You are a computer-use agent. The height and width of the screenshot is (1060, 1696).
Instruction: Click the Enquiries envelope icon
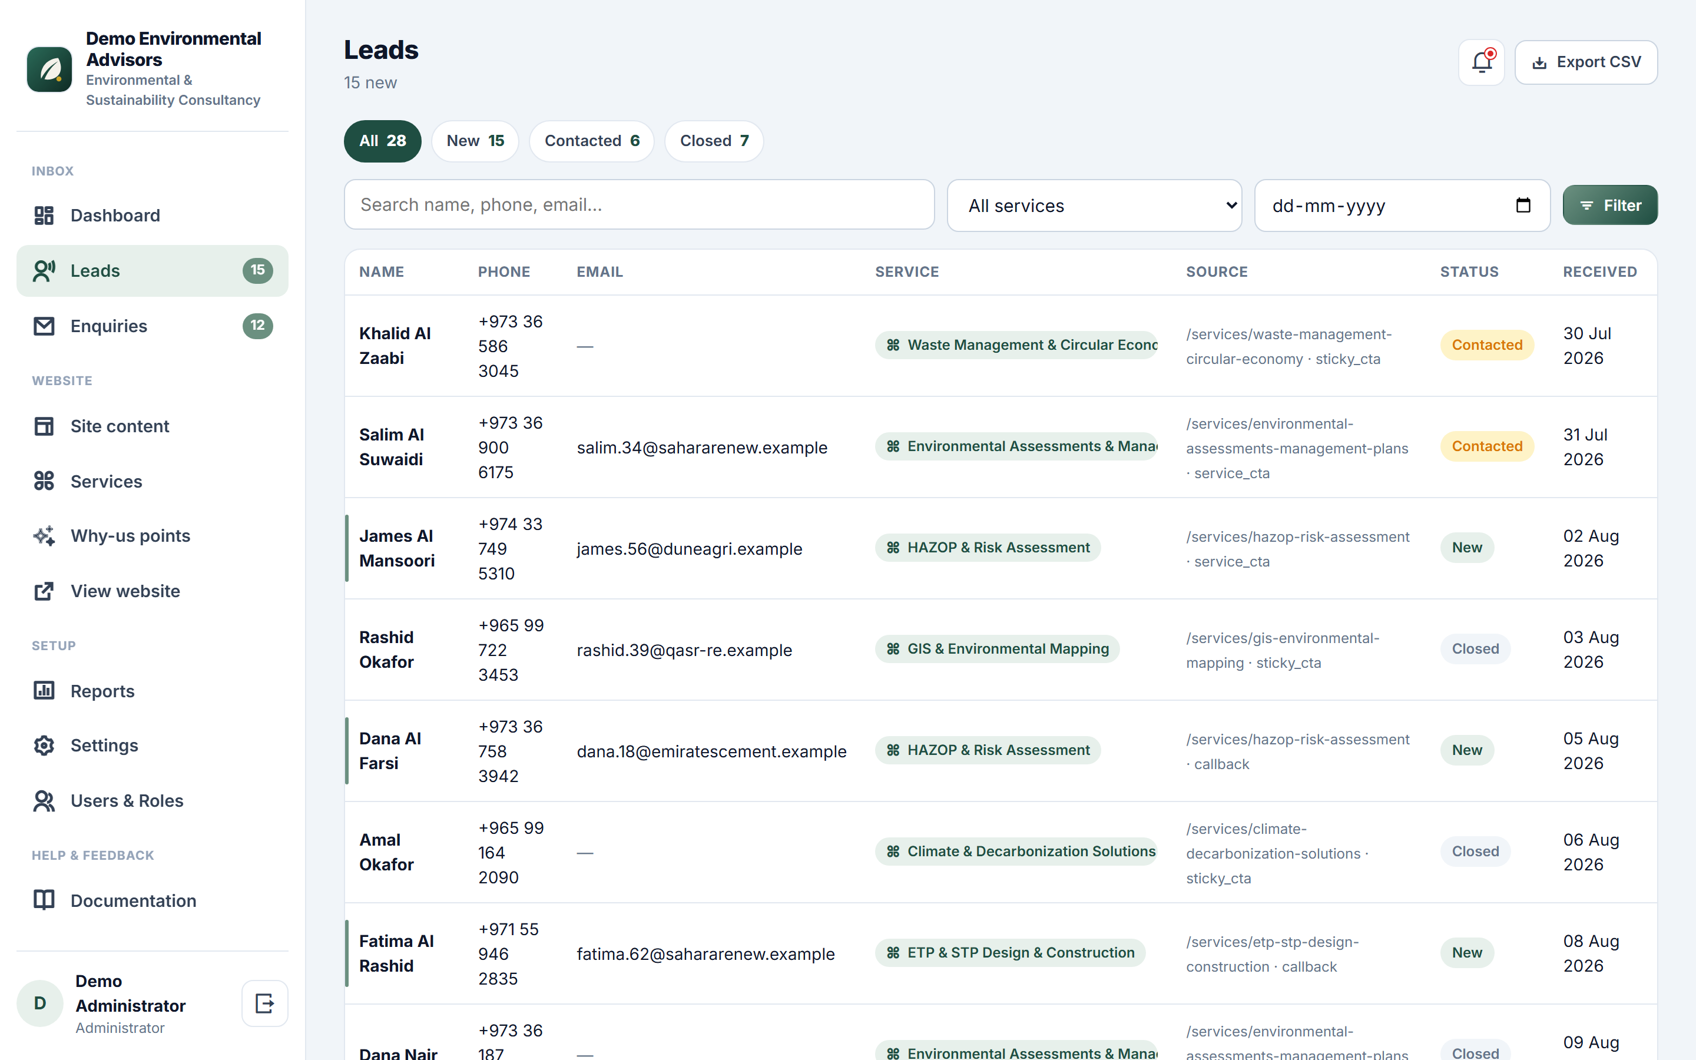pos(44,326)
